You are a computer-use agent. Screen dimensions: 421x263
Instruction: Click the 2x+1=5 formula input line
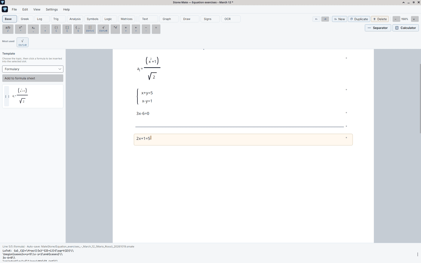[x=243, y=139]
